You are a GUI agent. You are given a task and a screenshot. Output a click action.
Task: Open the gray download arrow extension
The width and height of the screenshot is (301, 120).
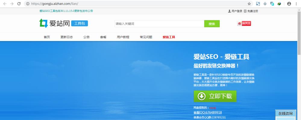(265, 4)
